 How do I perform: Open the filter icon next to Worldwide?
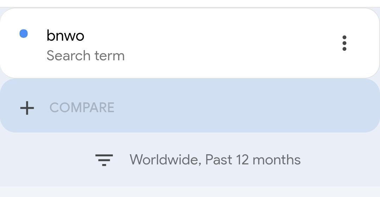(x=104, y=160)
